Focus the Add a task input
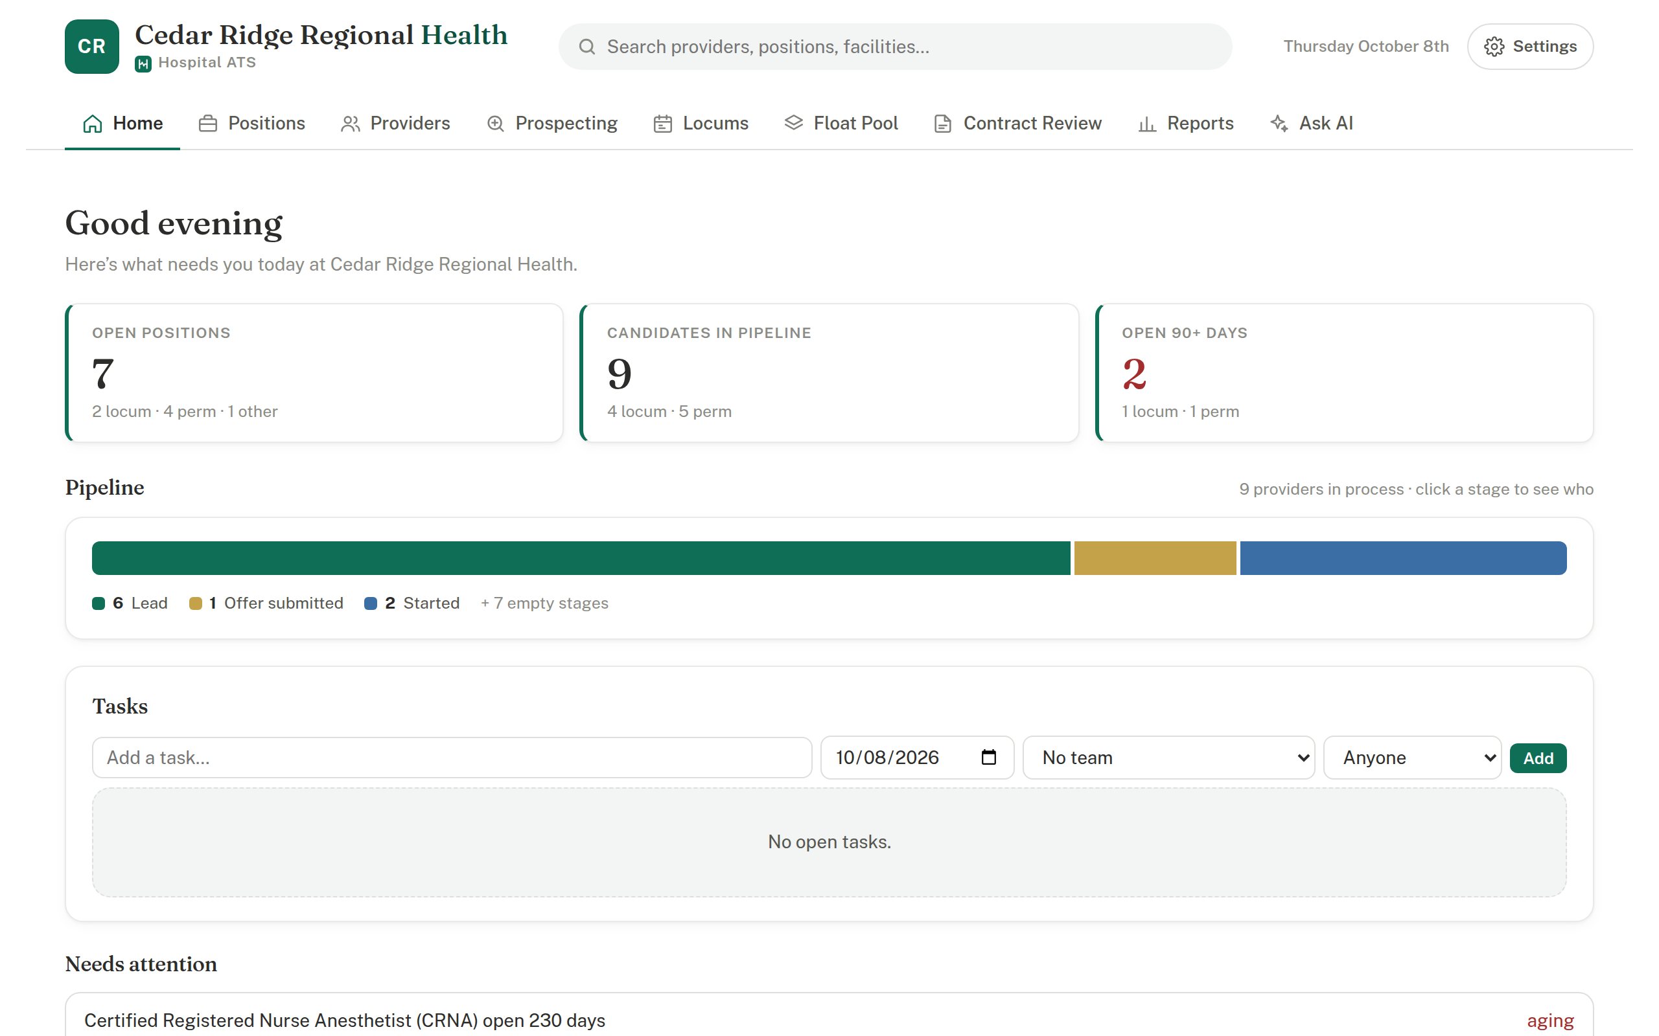 click(x=452, y=758)
